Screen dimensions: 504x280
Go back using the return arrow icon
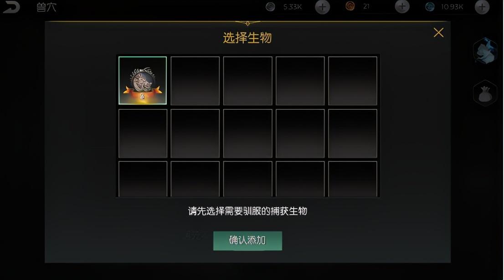[x=11, y=7]
